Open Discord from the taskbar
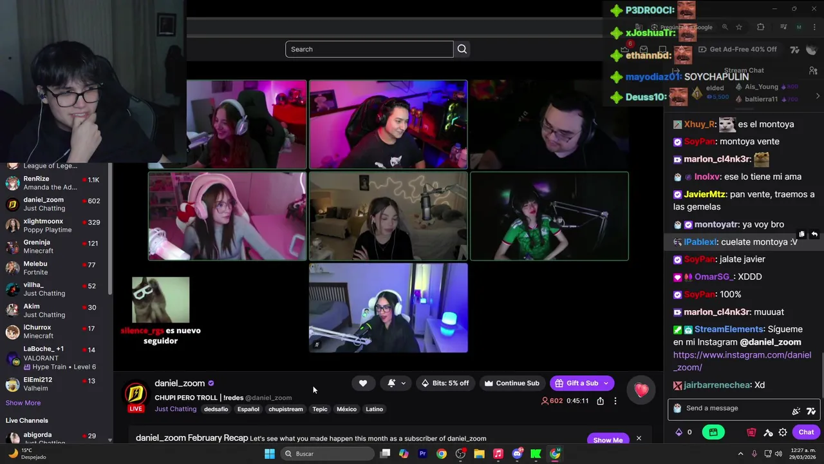 517,454
